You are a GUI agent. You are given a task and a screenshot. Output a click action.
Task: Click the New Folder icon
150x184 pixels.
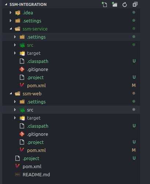click(x=115, y=4)
